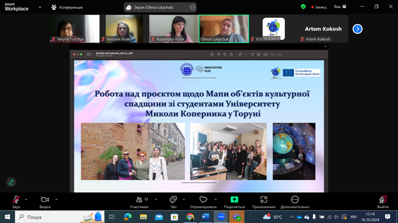Viewport: 398px width, 223px height.
Task: Unmute the microphone with the Звук button
Action: coord(16,202)
